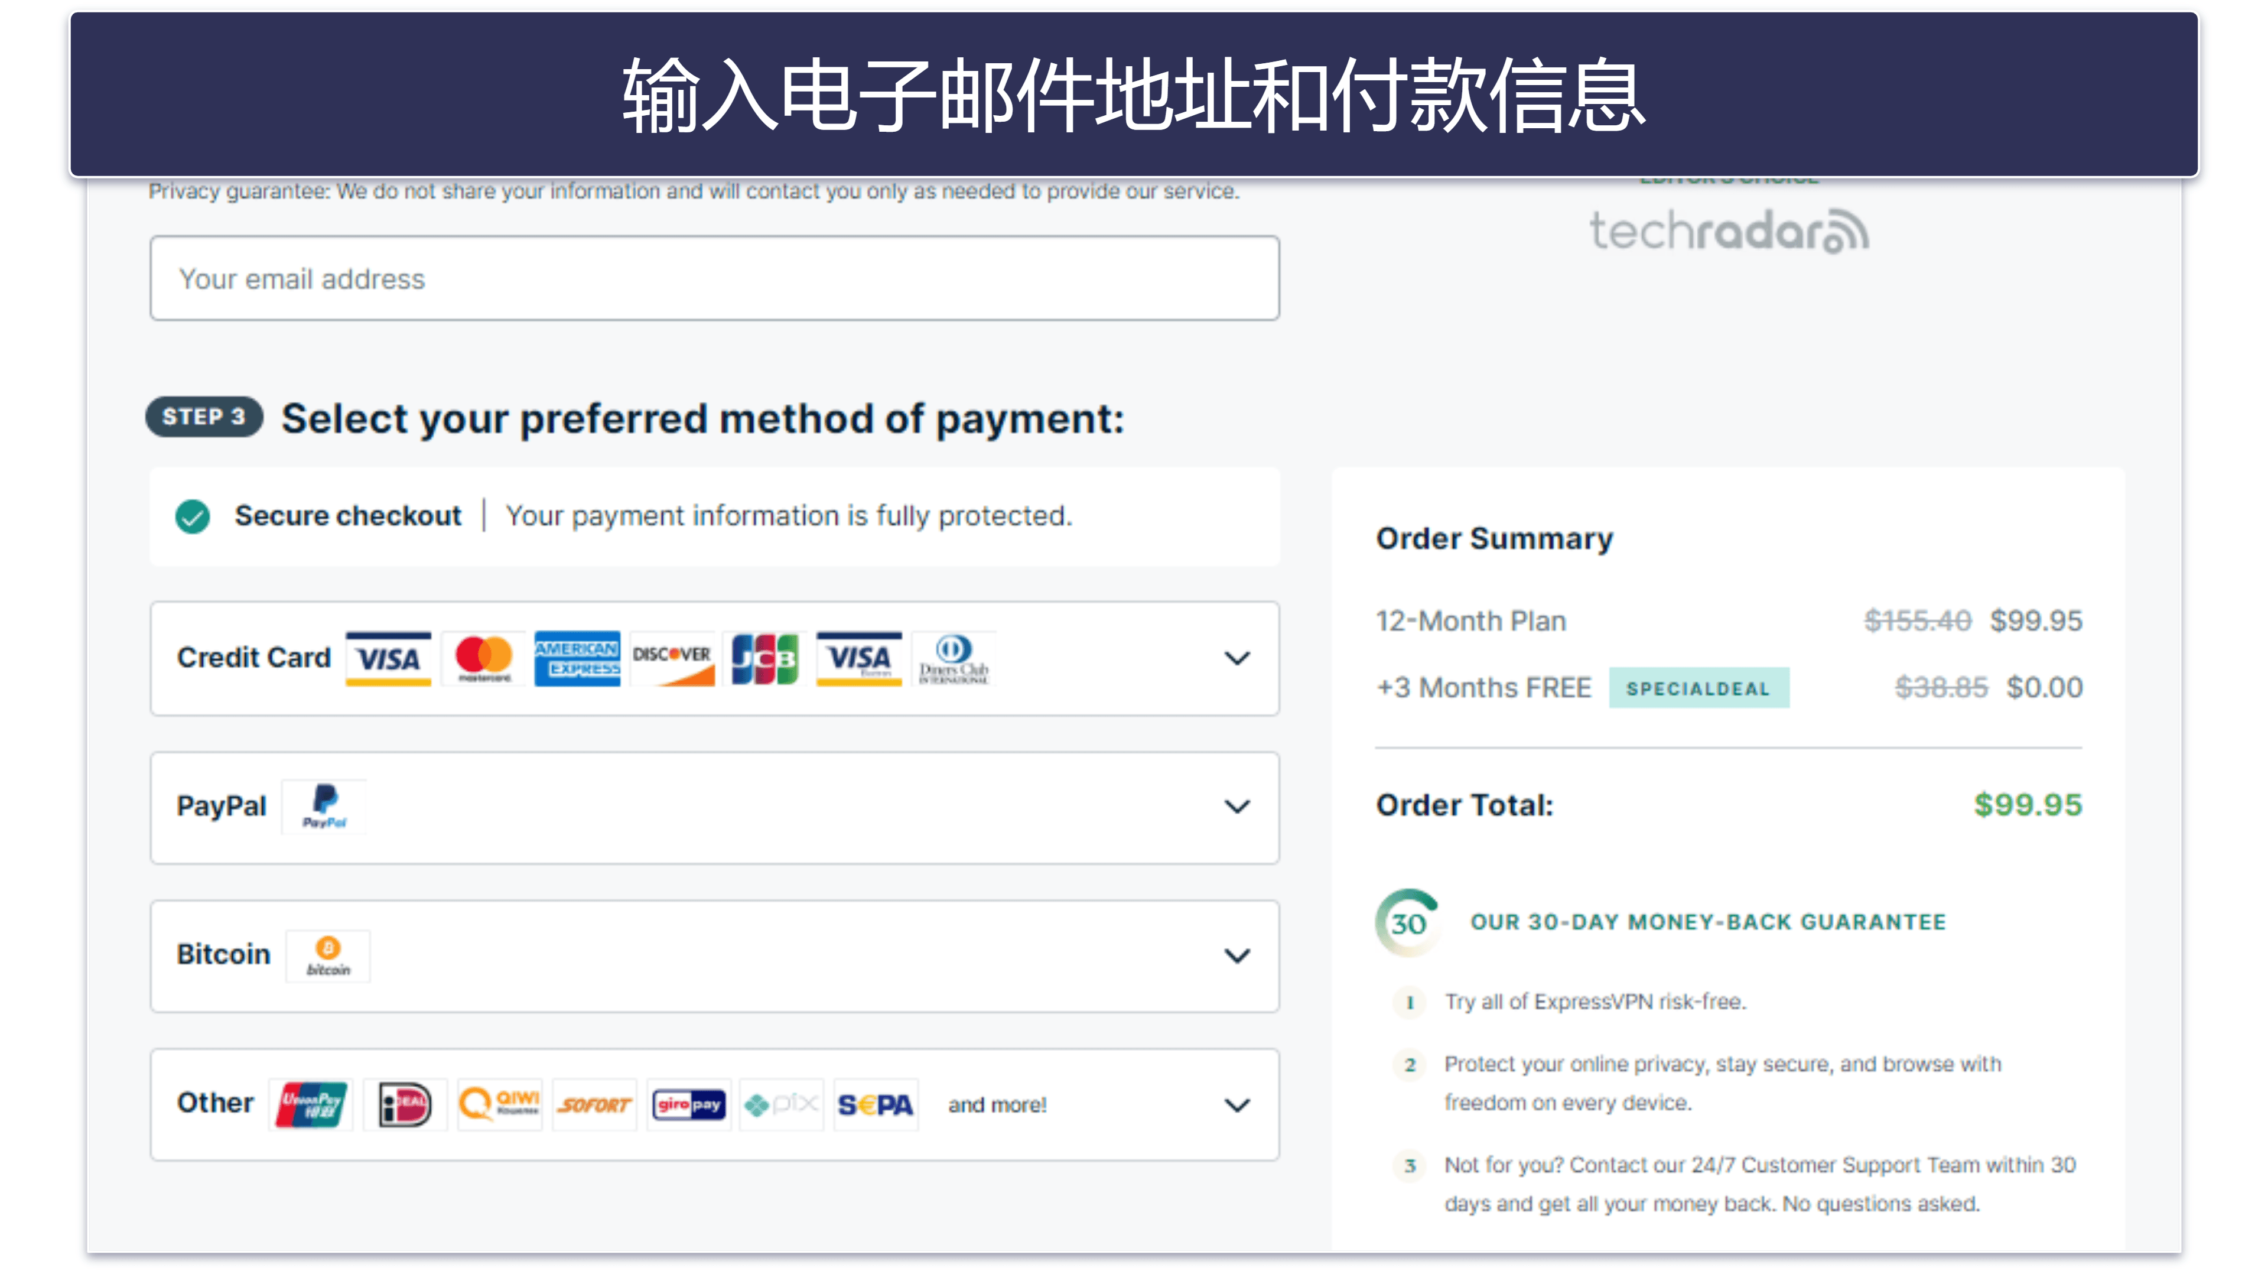The width and height of the screenshot is (2268, 1271).
Task: Click the "Not for you? Contact our 24/7" point
Action: (x=1760, y=1185)
